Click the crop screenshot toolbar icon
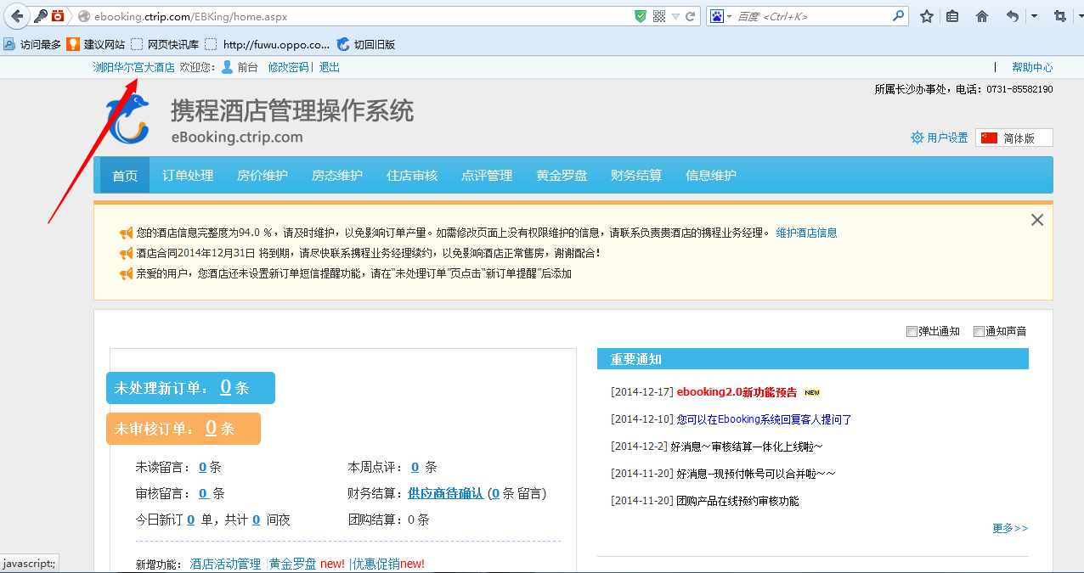This screenshot has height=573, width=1084. coord(1060,16)
